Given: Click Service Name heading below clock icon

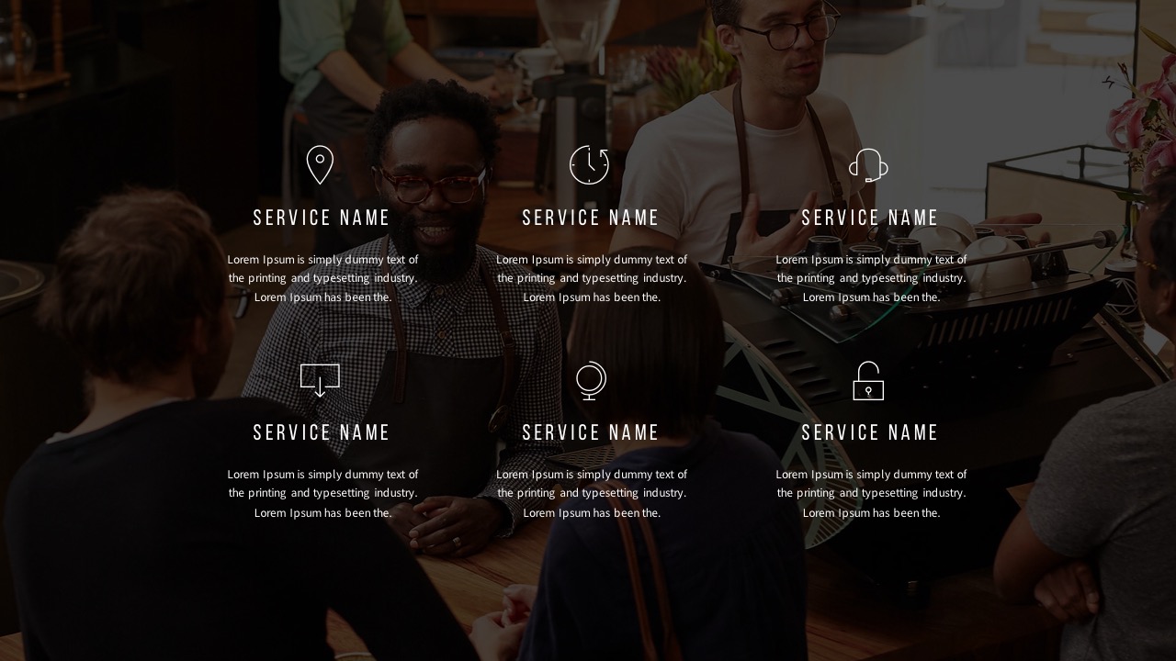Looking at the screenshot, I should [591, 218].
